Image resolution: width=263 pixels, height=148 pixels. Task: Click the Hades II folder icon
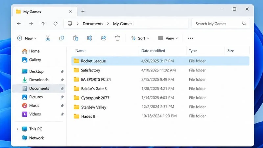click(x=77, y=116)
